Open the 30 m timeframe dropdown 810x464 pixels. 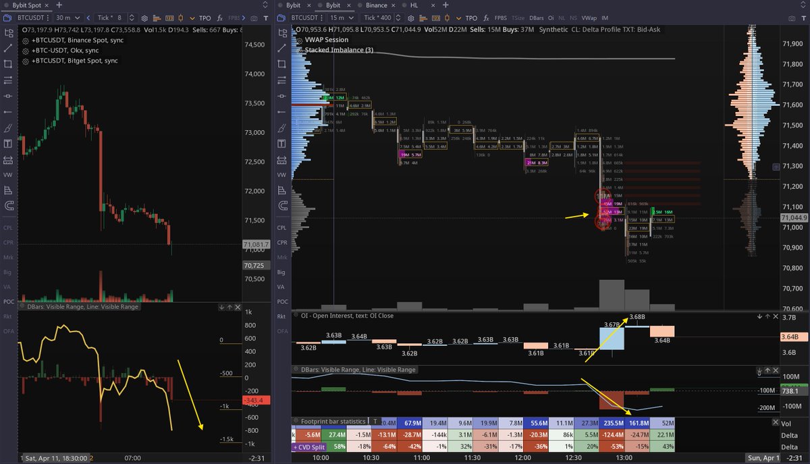(70, 18)
